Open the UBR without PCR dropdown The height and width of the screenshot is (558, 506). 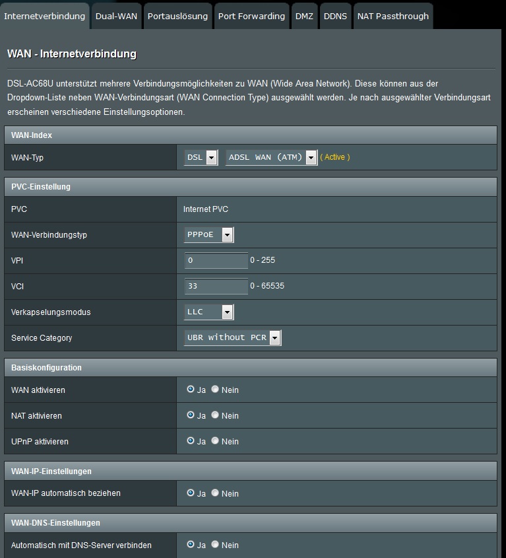pos(233,337)
